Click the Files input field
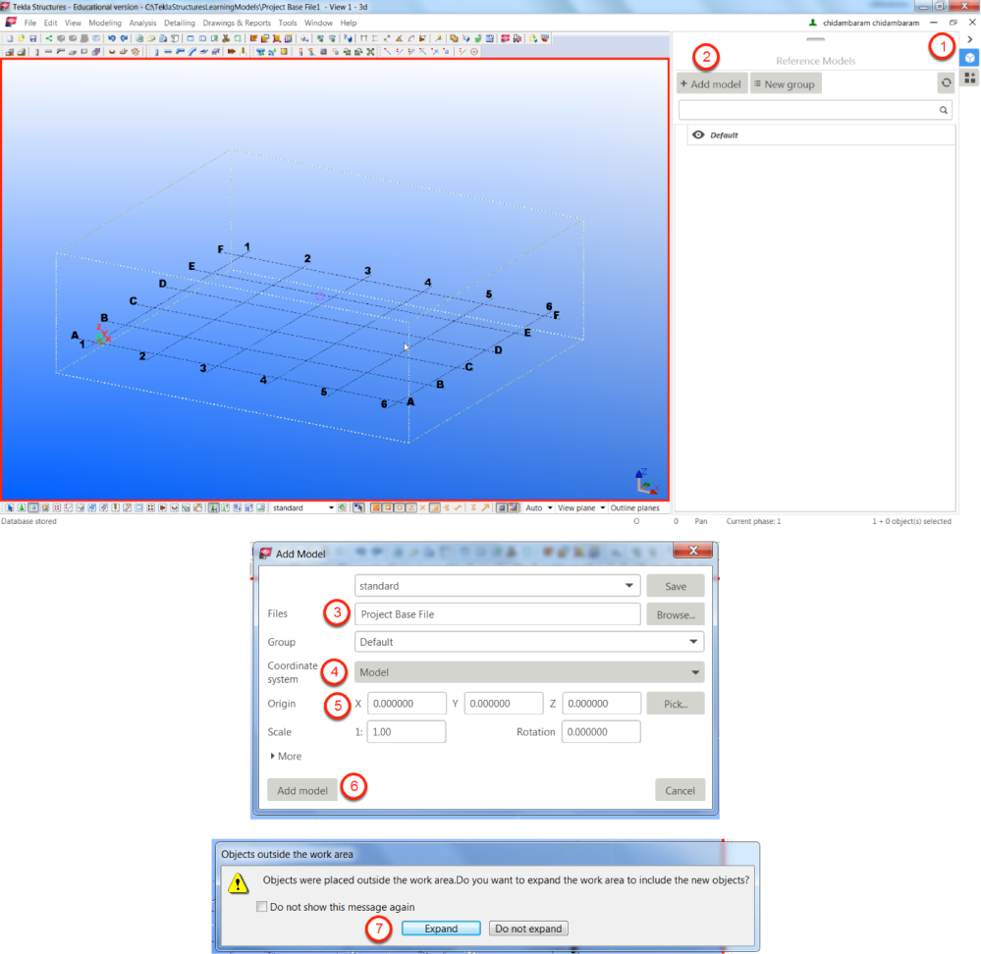 498,613
